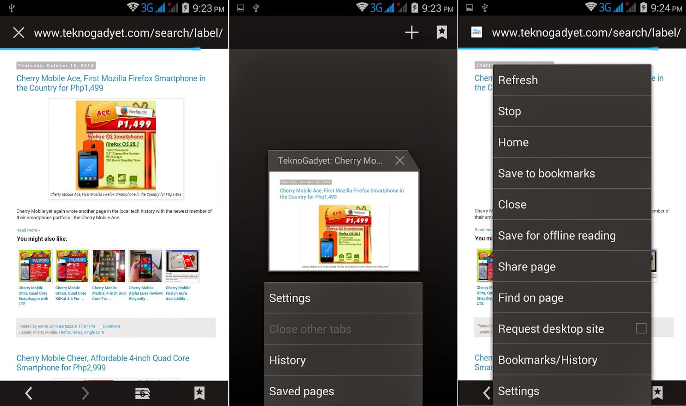
Task: Tap the plus icon to add a new tab
Action: point(412,32)
